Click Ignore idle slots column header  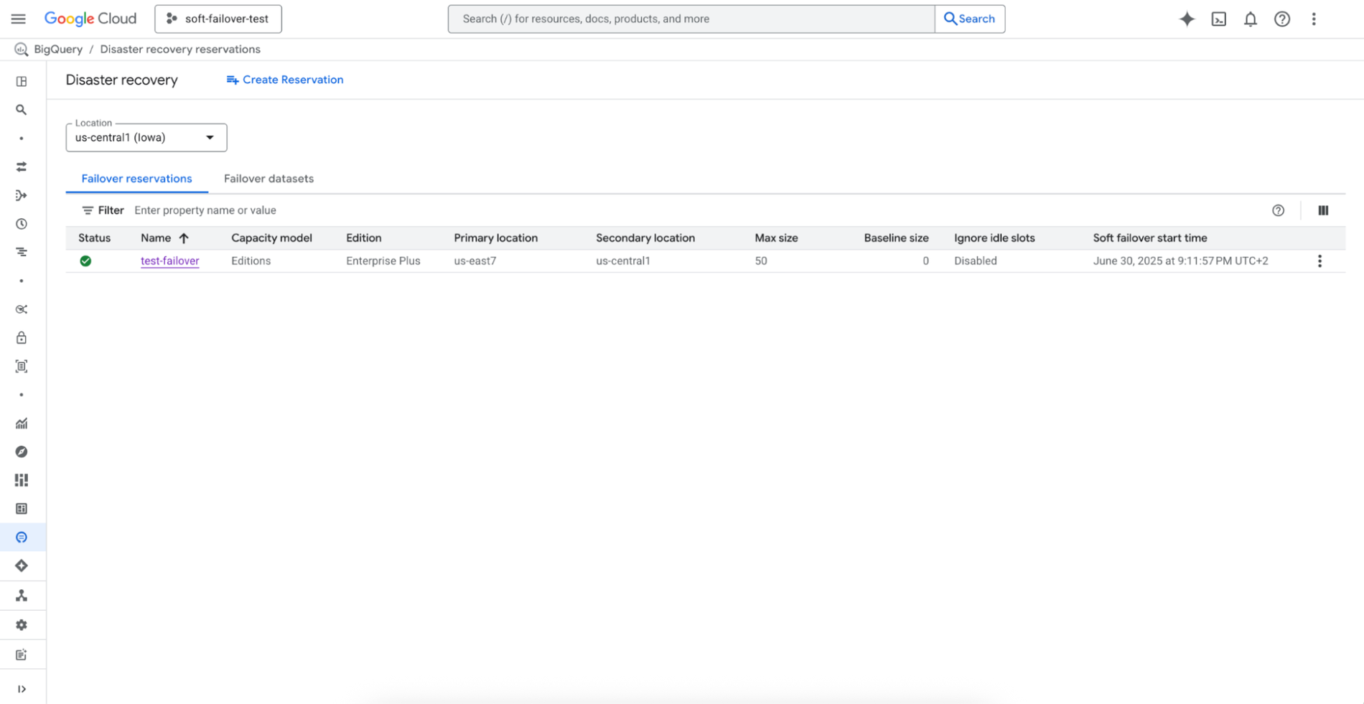click(x=994, y=238)
